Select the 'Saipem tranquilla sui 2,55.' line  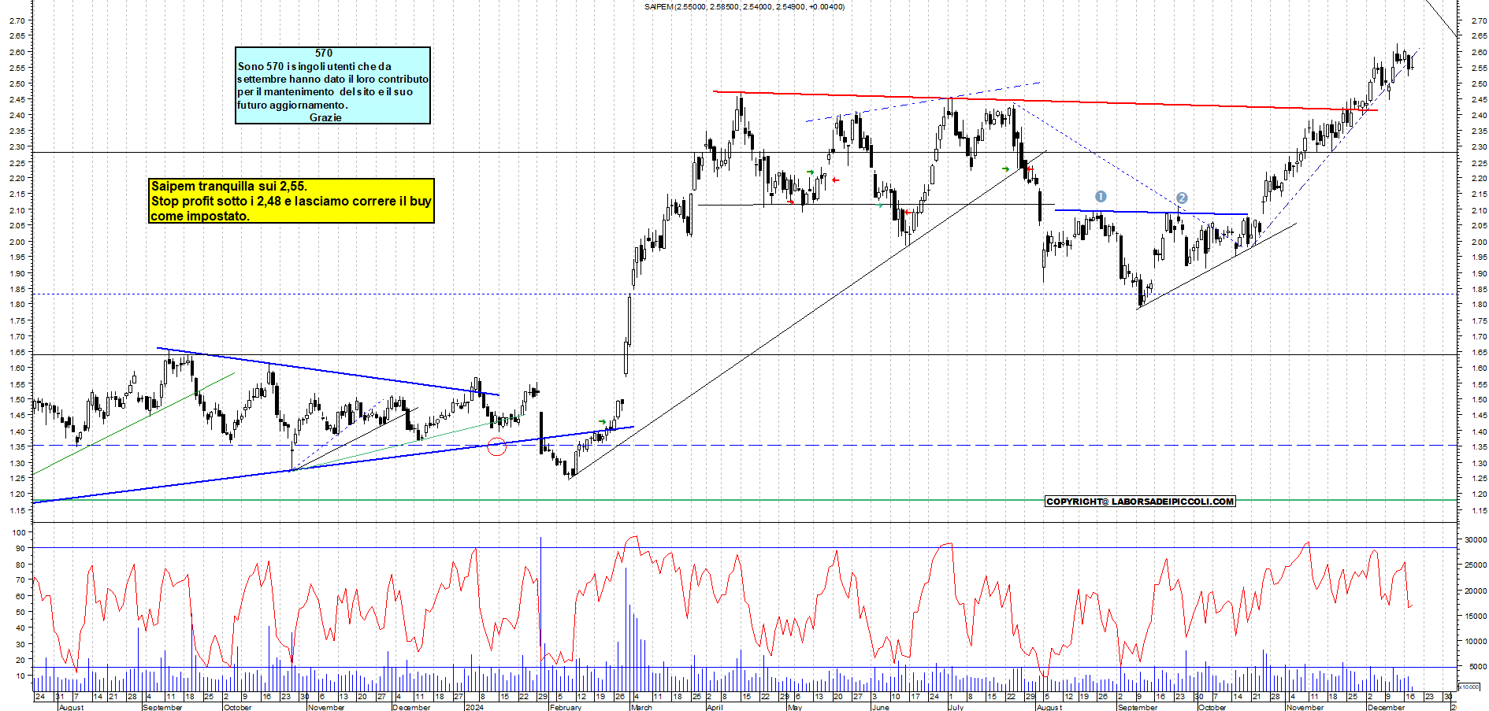coord(229,187)
